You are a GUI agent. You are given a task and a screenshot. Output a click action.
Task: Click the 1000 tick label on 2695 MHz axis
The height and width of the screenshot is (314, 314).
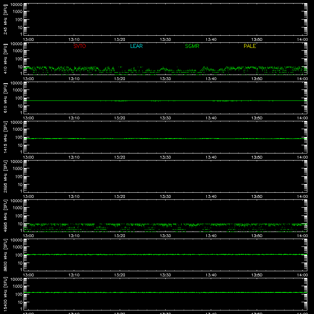tap(18, 169)
